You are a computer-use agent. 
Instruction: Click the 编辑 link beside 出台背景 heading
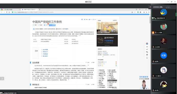tap(93, 62)
